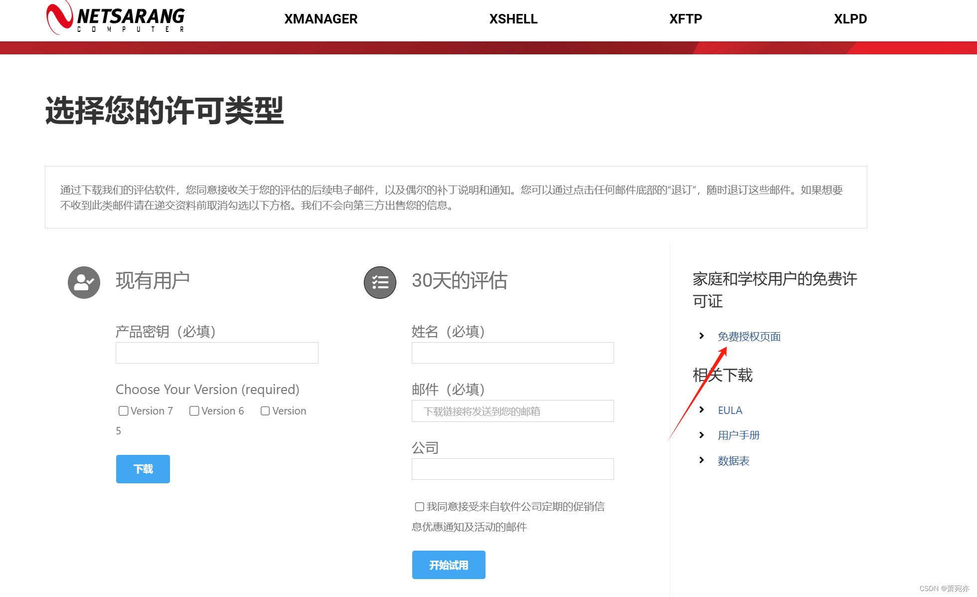Open the XSHELL menu
Image resolution: width=977 pixels, height=597 pixels.
[x=513, y=19]
